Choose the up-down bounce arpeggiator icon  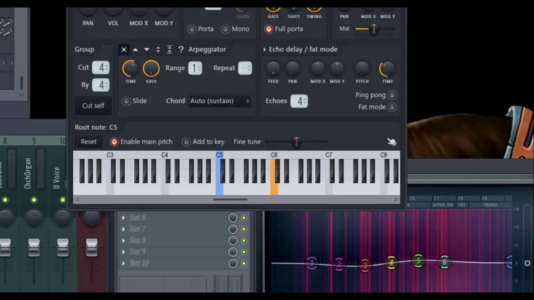pos(158,50)
